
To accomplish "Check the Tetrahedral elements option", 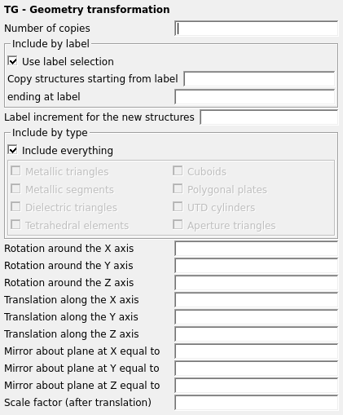I will [x=15, y=225].
